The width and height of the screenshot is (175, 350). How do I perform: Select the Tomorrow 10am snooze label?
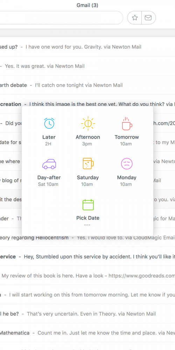pos(127,140)
